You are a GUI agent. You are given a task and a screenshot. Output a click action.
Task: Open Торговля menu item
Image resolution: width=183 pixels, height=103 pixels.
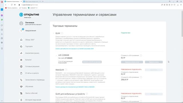(x=29, y=46)
